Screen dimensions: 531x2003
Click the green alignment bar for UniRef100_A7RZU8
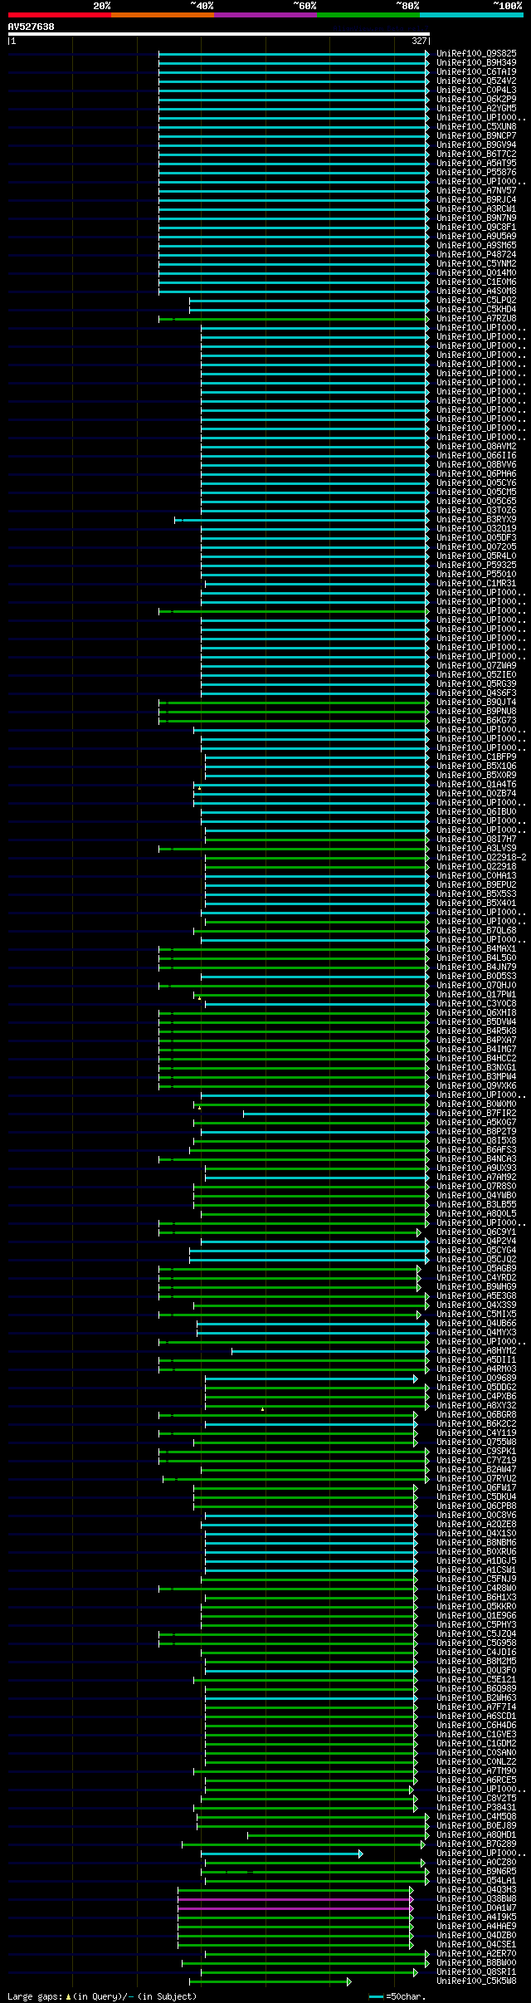click(295, 318)
